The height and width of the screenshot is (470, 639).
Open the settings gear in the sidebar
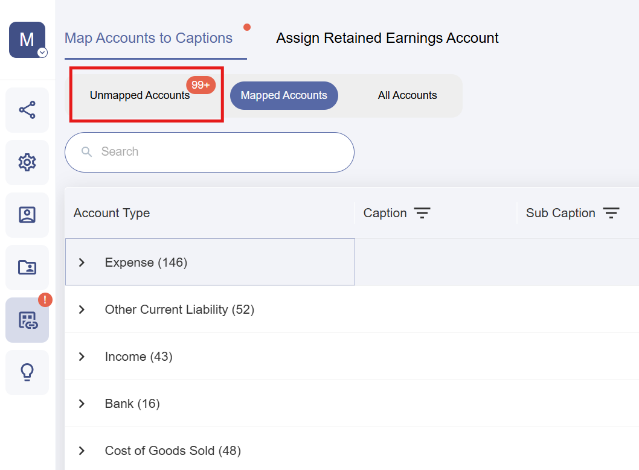[x=27, y=162]
